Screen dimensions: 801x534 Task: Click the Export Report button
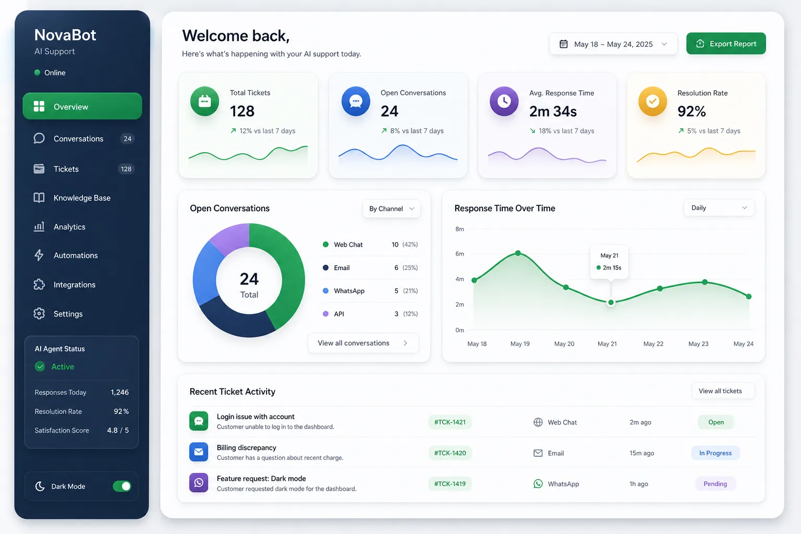[x=726, y=44]
